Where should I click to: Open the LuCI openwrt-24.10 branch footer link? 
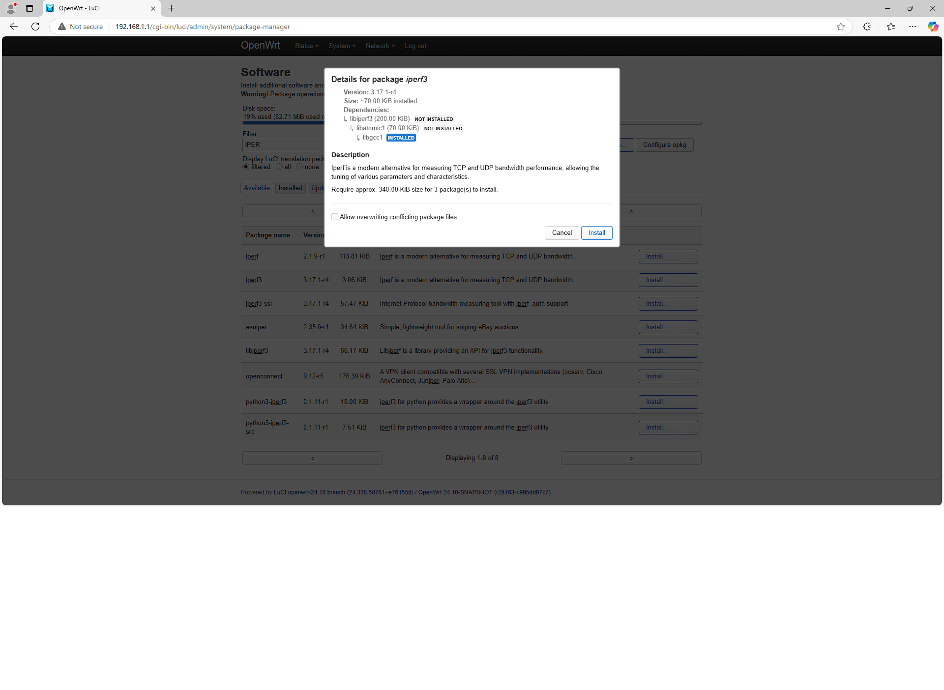[343, 492]
